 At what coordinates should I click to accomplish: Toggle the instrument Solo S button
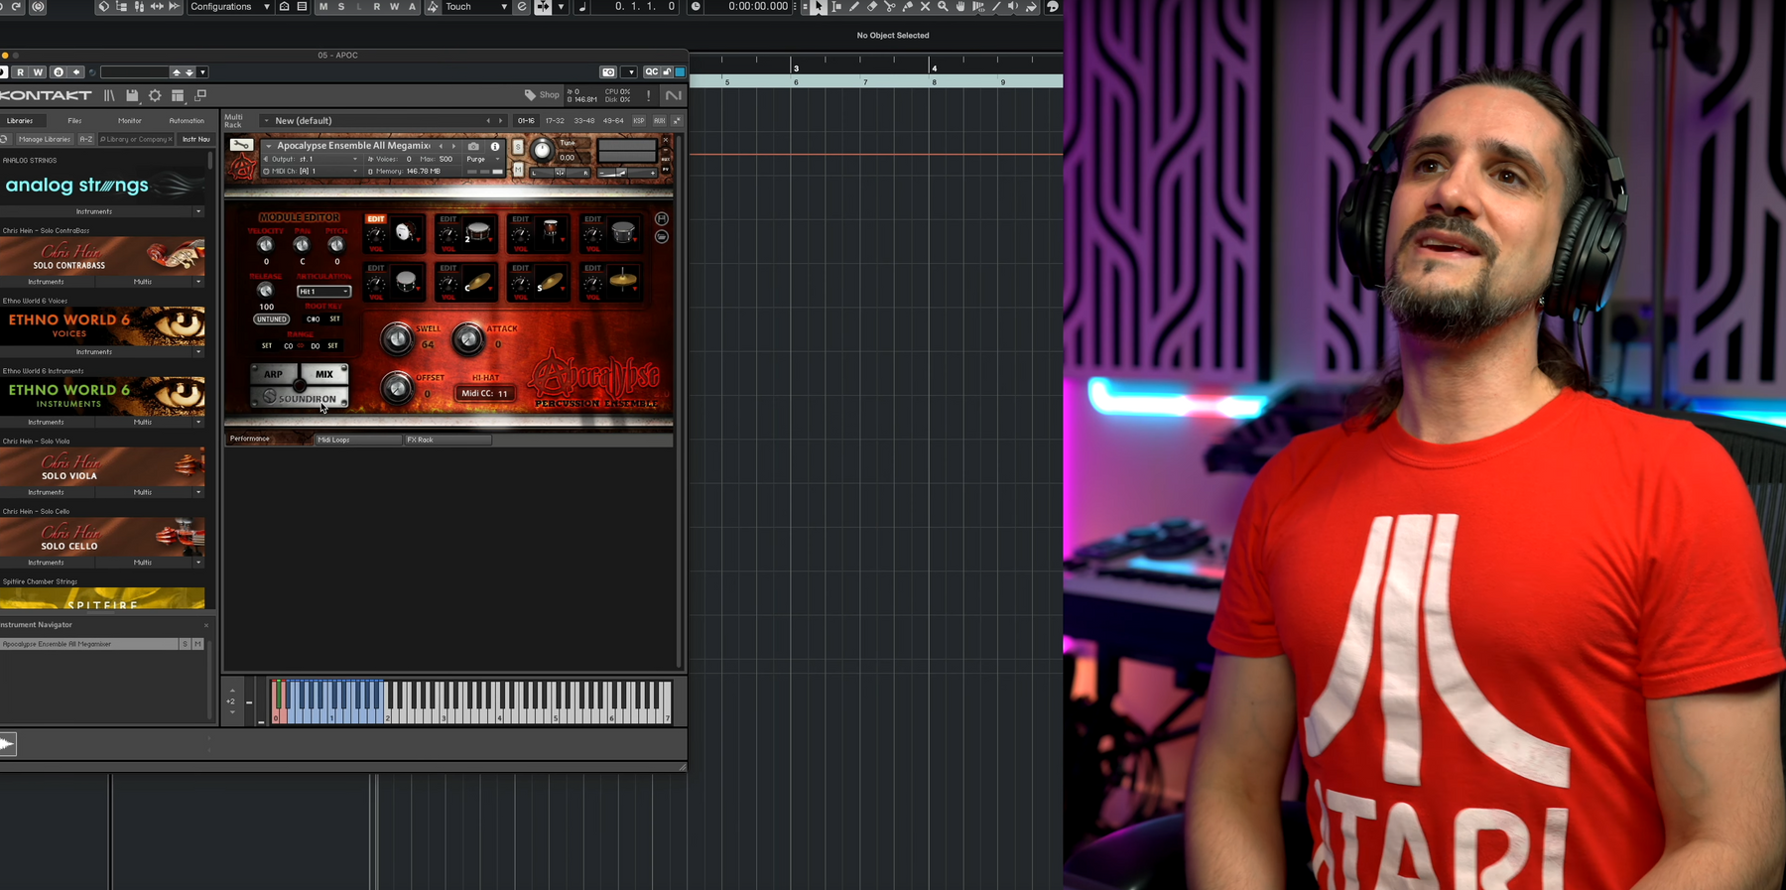517,146
